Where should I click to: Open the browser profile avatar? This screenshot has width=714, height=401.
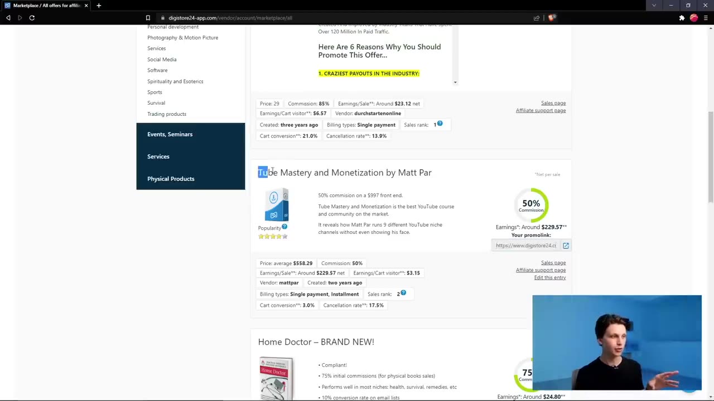(x=694, y=18)
